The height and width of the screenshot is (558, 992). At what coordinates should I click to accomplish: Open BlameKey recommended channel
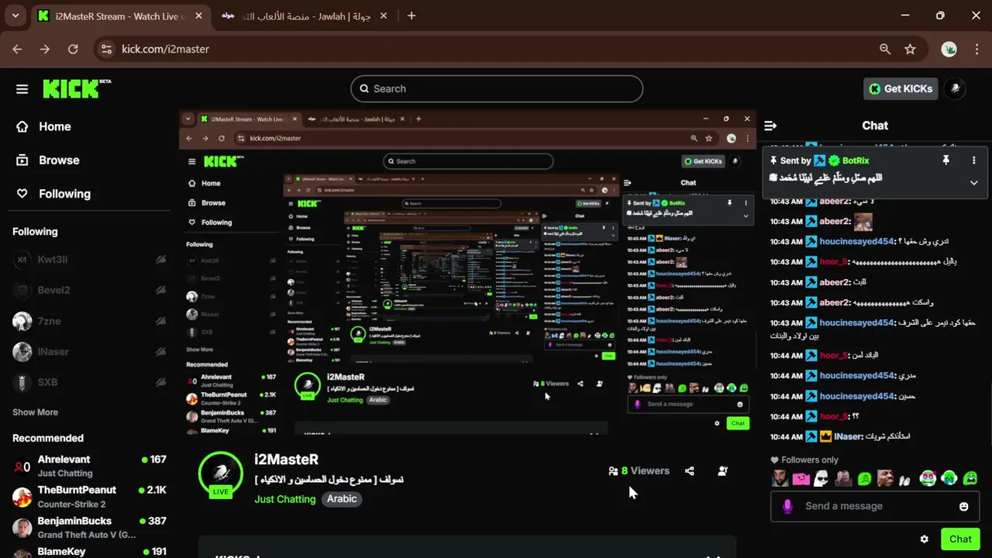[x=89, y=551]
